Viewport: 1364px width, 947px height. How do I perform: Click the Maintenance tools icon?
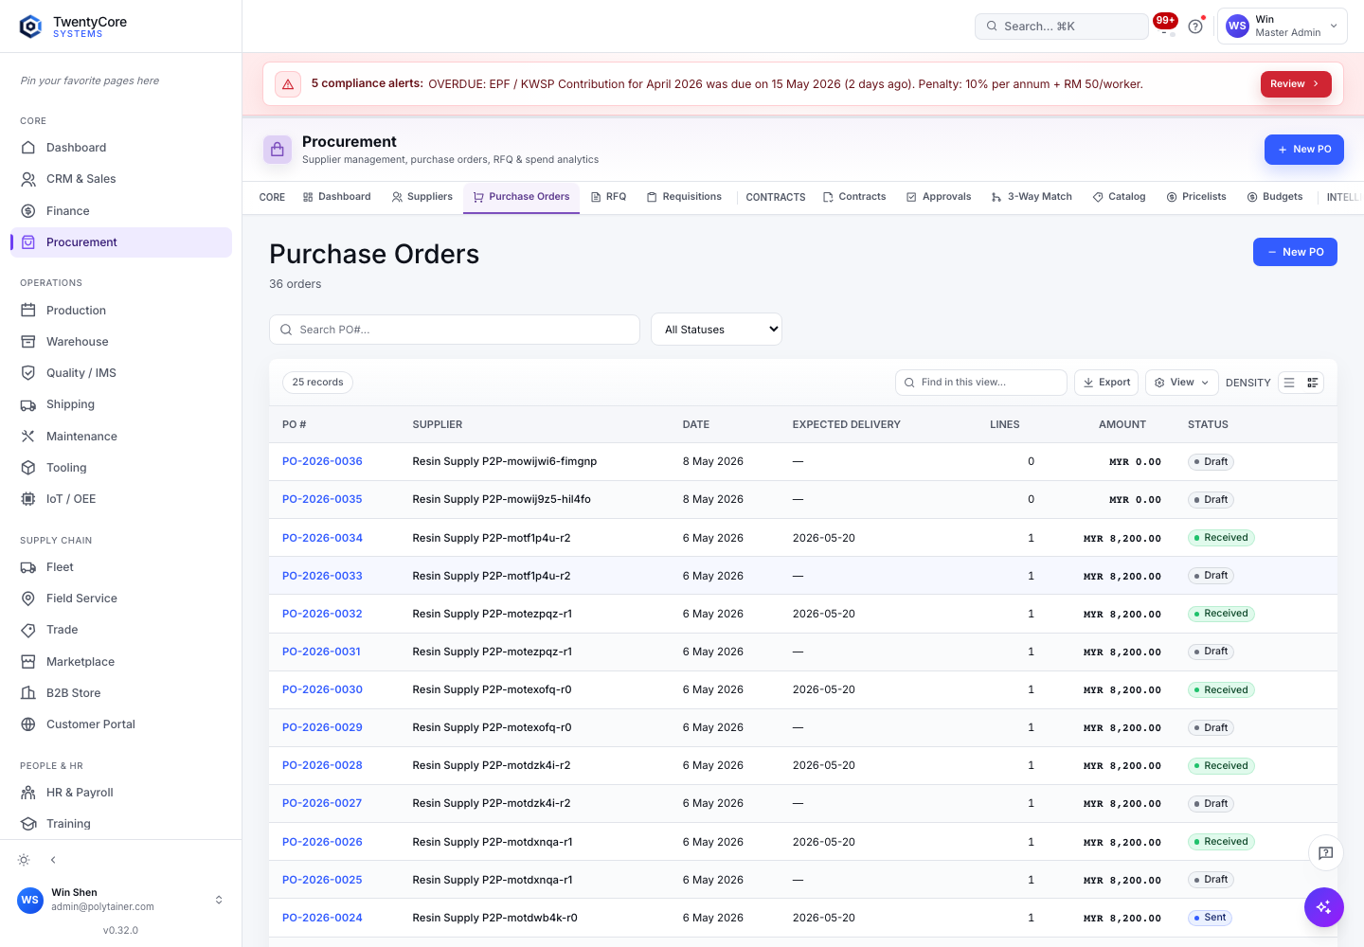coord(28,437)
